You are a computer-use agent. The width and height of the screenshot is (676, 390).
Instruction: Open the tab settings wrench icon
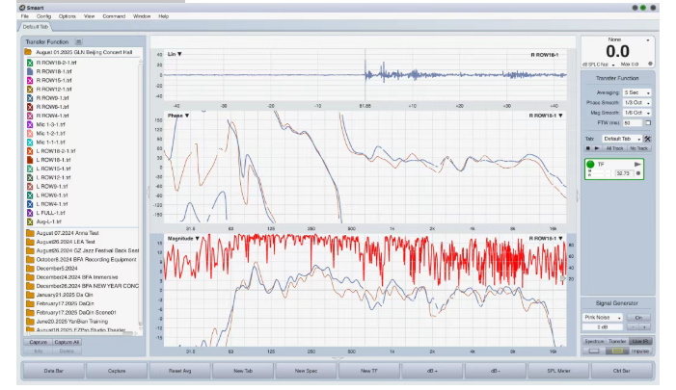point(648,139)
